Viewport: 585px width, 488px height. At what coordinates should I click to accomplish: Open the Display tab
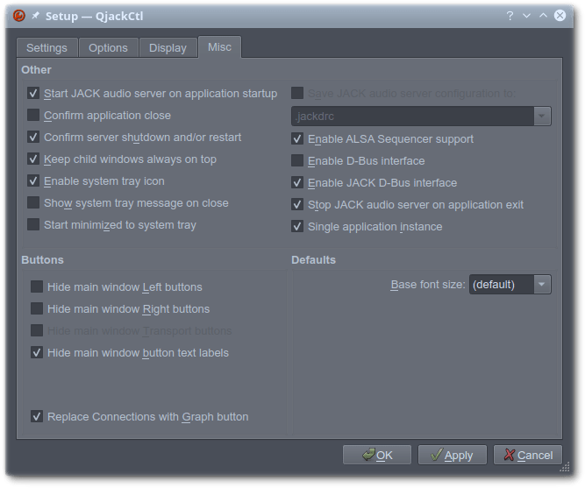168,47
